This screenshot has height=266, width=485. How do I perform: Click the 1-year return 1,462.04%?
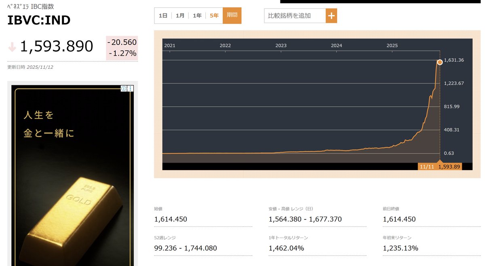click(x=286, y=248)
